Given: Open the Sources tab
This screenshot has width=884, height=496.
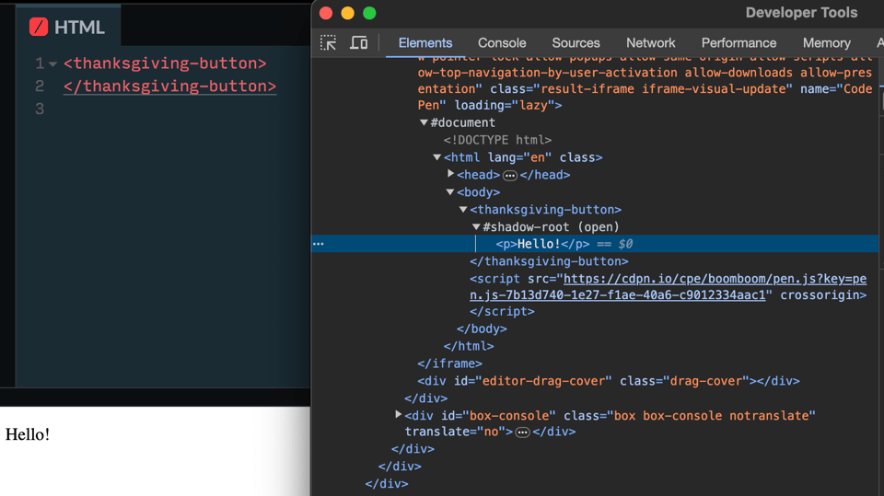Looking at the screenshot, I should pyautogui.click(x=576, y=43).
